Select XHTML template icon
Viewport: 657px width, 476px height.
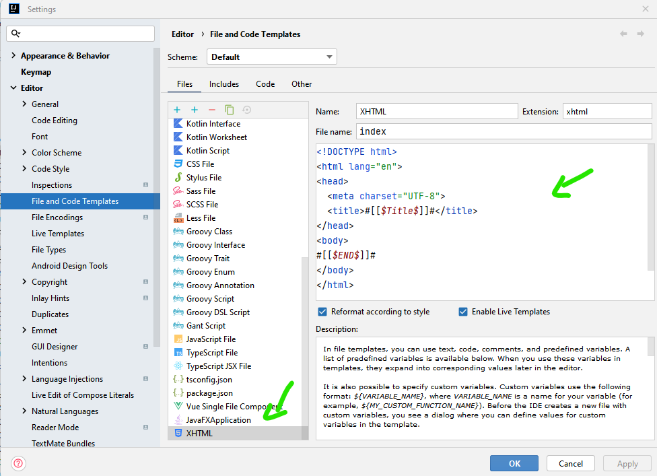tap(178, 434)
